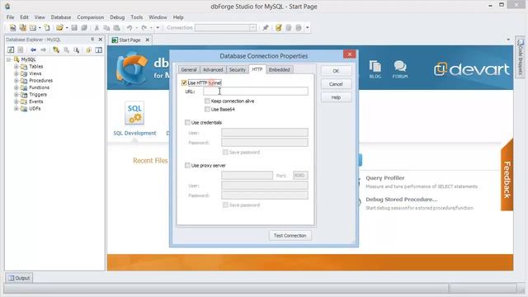Switch to the Embedded tab in dialog
Viewport: 528px width, 297px height.
coord(279,69)
